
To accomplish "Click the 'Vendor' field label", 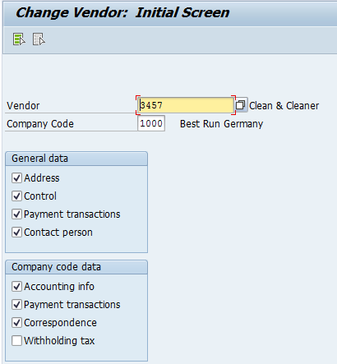I will click(23, 106).
